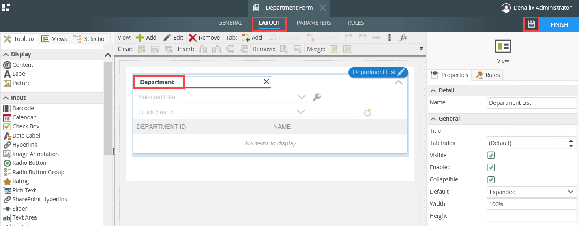Click the Denallix Administrator user avatar icon

[506, 8]
